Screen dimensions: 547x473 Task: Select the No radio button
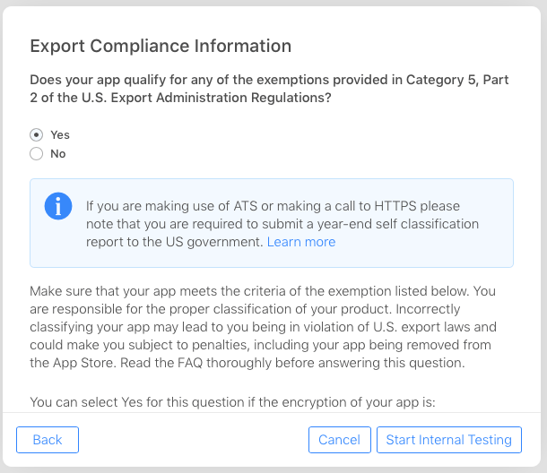click(x=37, y=153)
